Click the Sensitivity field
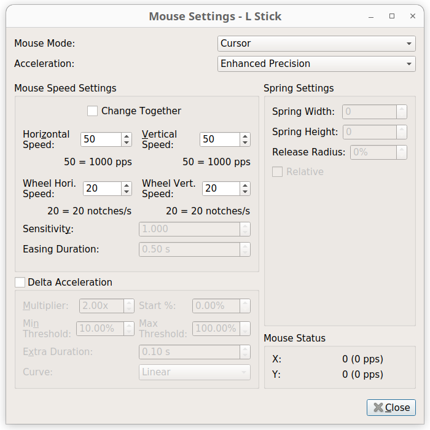Screen dimensions: 430x430 190,229
